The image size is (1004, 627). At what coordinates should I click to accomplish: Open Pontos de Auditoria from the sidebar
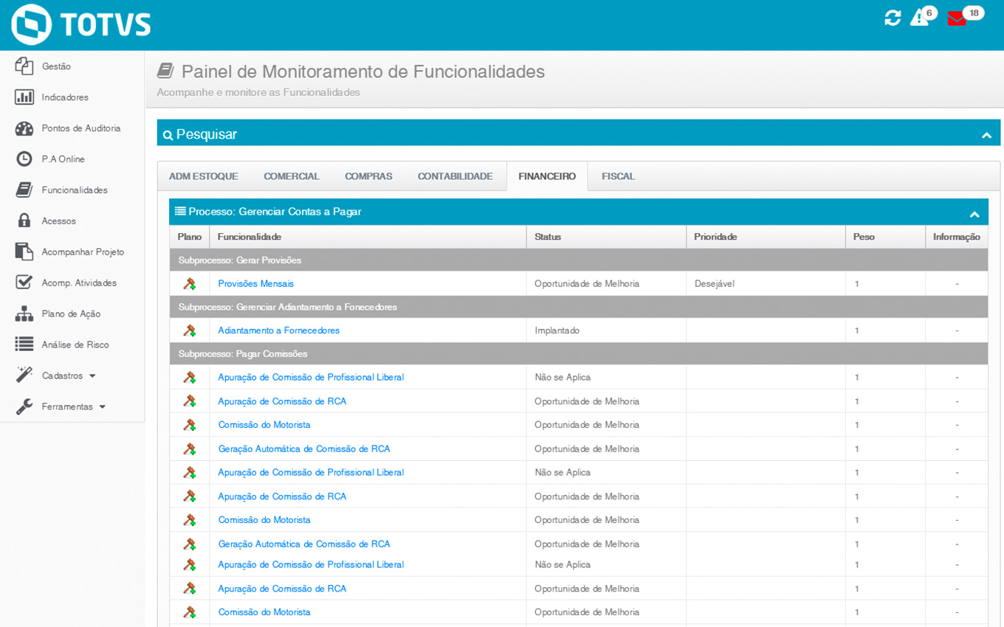(x=80, y=128)
